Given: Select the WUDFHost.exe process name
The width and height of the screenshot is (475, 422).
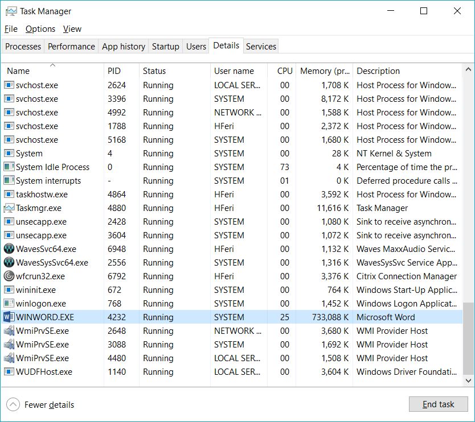Looking at the screenshot, I should (44, 371).
